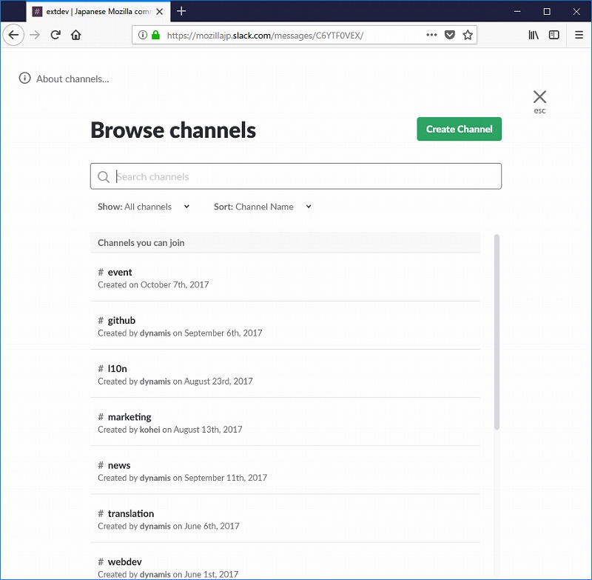This screenshot has width=592, height=580.
Task: Open a new browser tab
Action: click(181, 11)
